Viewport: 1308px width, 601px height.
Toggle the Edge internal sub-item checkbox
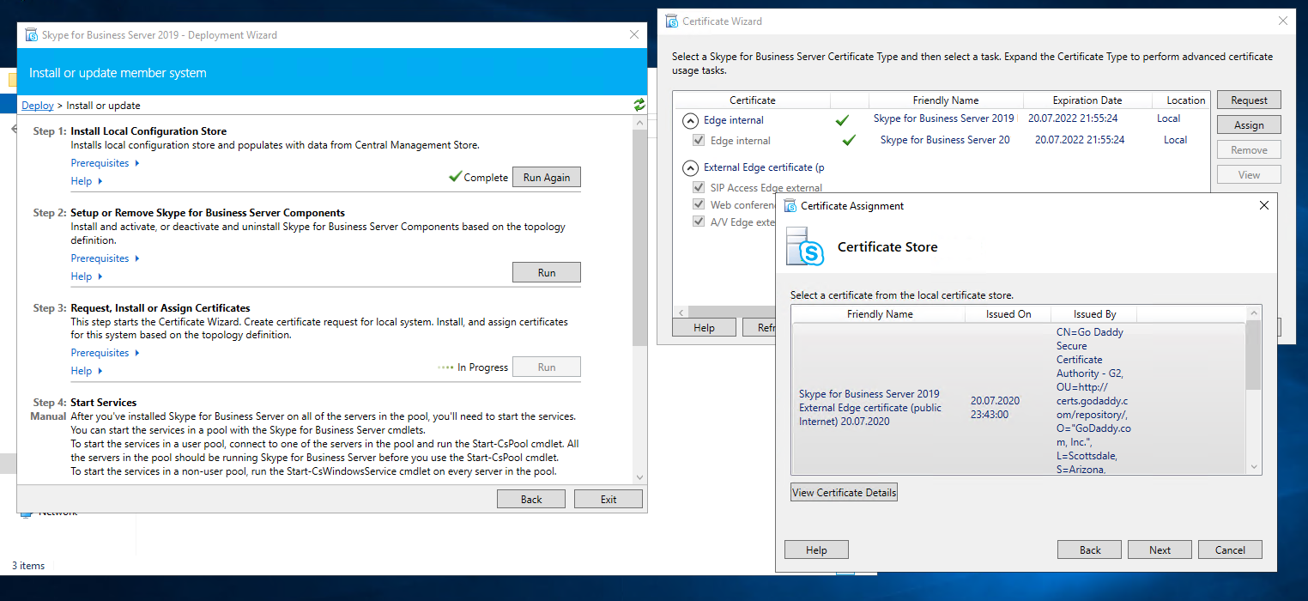point(698,141)
